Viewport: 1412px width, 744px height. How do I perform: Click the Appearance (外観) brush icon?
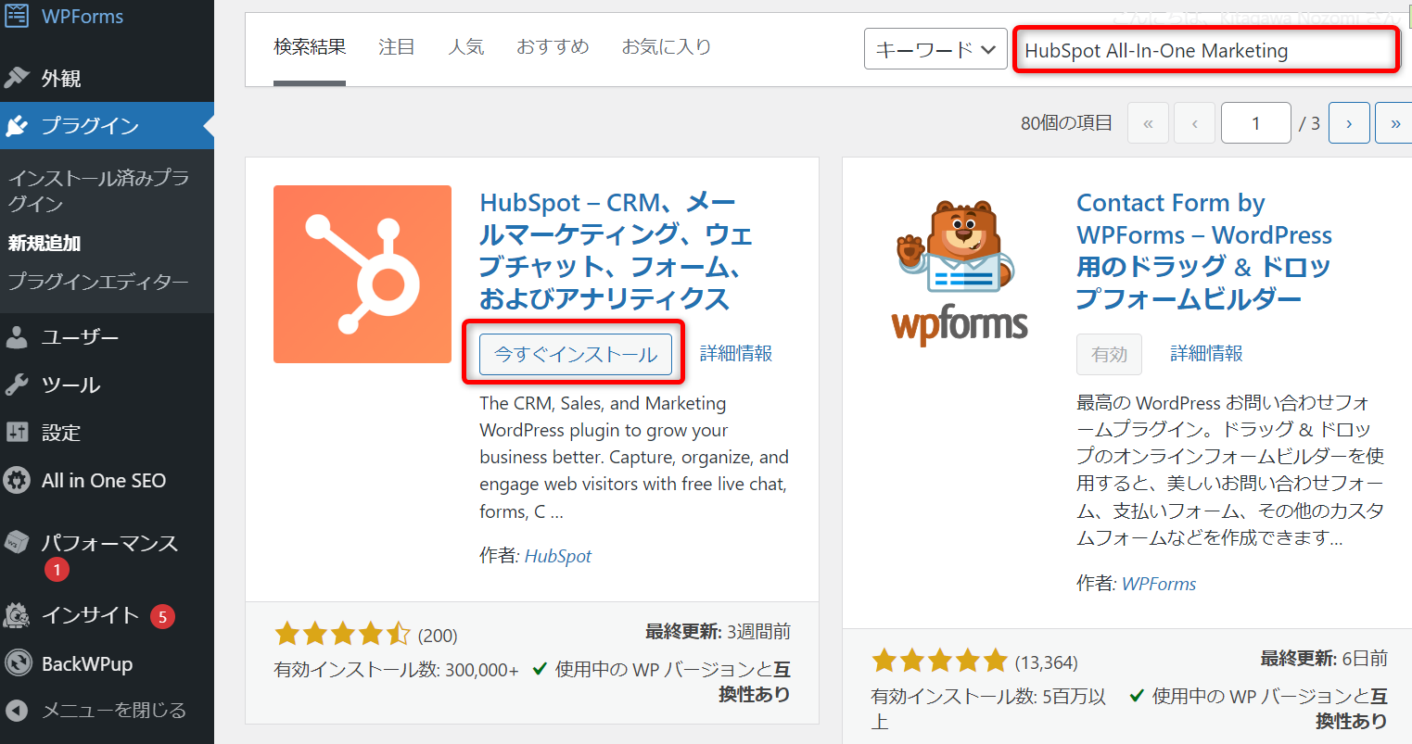coord(17,78)
